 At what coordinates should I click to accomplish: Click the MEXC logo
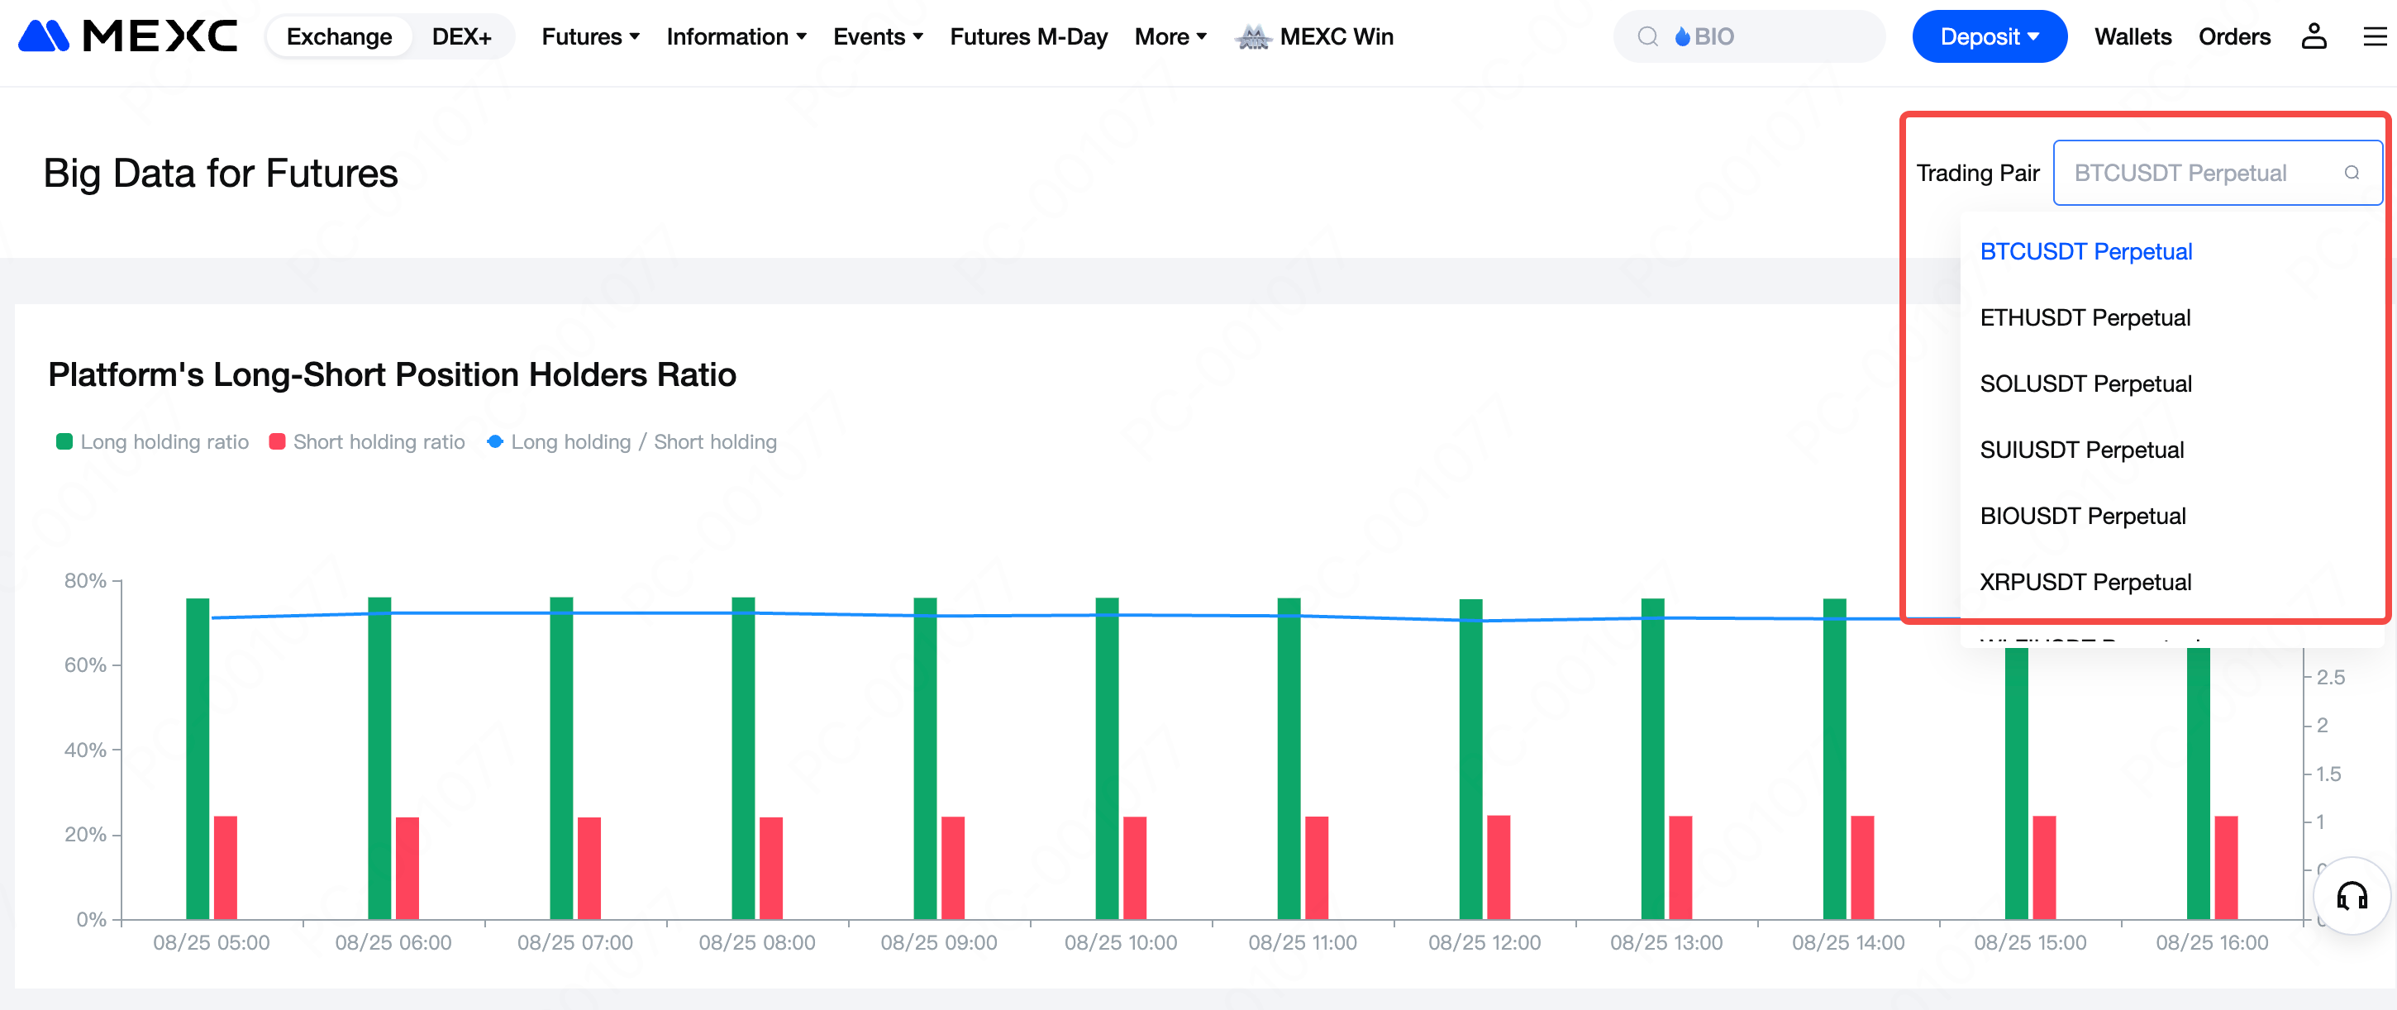[127, 36]
